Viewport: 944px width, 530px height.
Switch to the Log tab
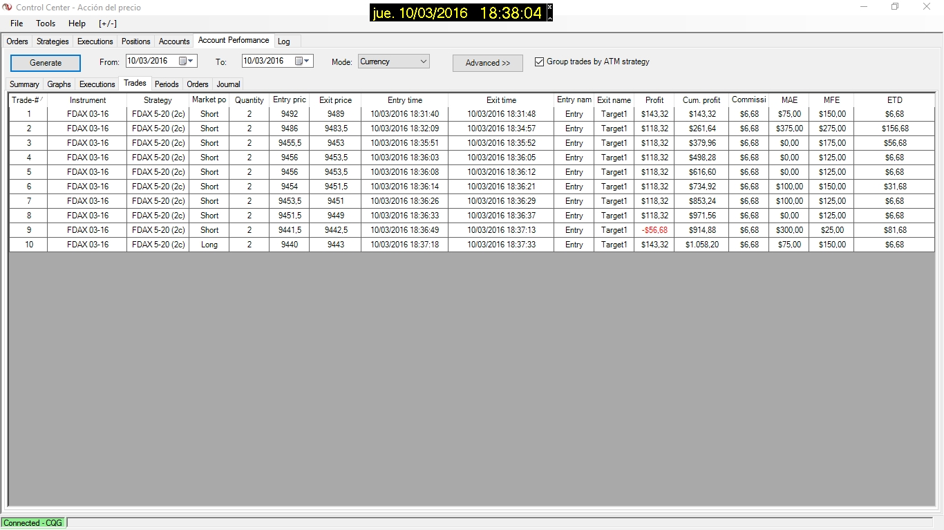pyautogui.click(x=284, y=41)
